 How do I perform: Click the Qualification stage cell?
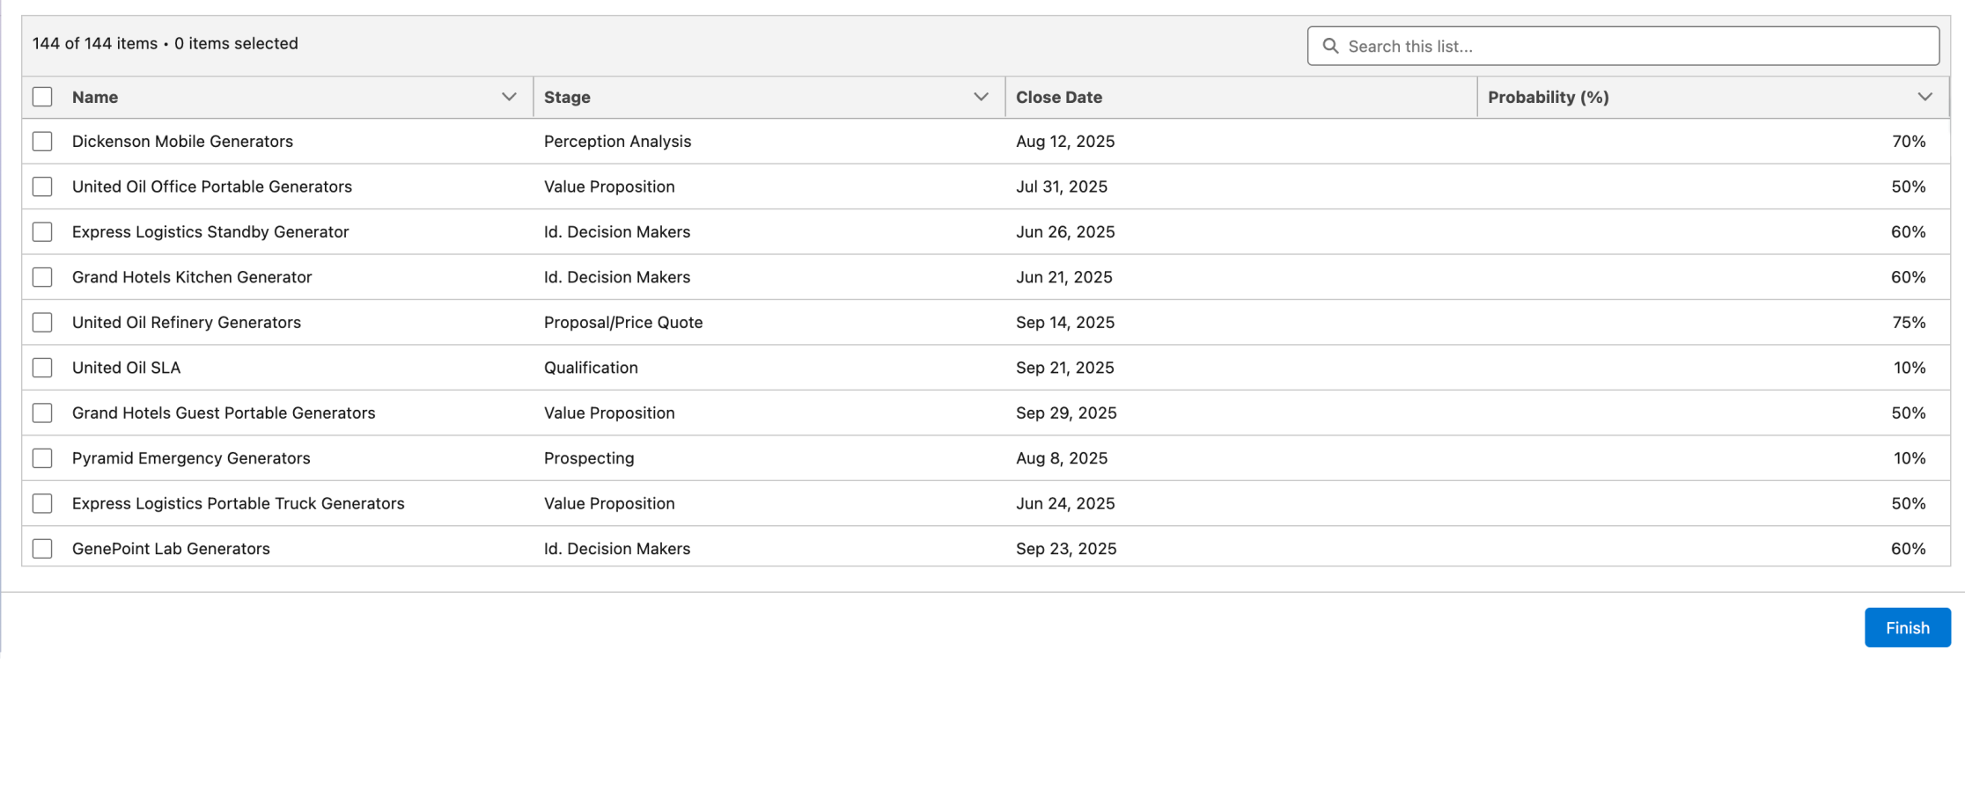(x=591, y=368)
